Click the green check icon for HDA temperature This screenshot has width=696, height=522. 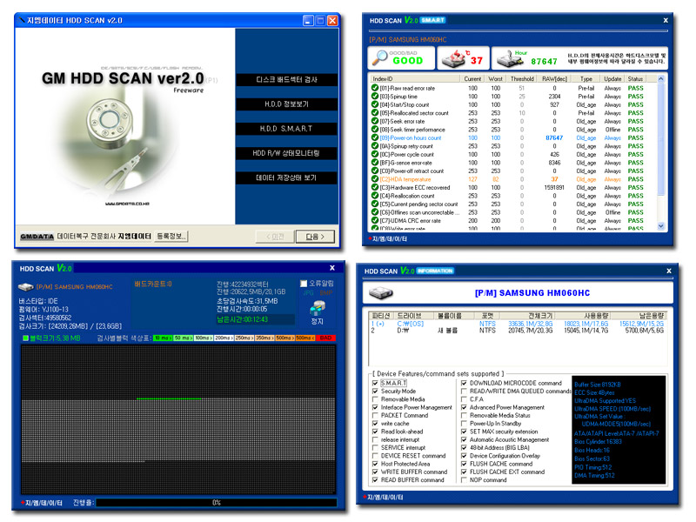pyautogui.click(x=375, y=179)
